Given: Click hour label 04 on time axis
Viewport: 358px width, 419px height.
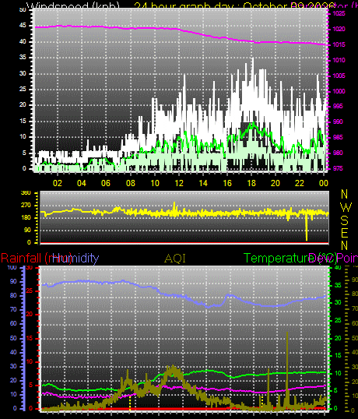Looking at the screenshot, I should click(82, 183).
